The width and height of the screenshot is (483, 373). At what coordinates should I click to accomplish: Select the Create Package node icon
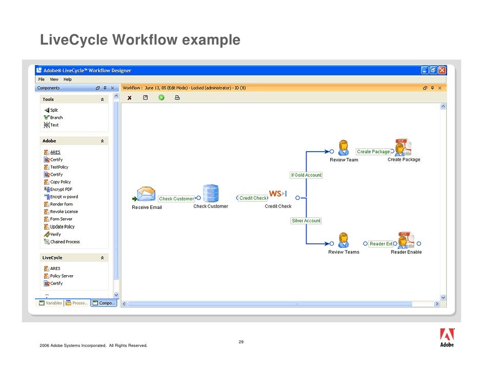(404, 148)
